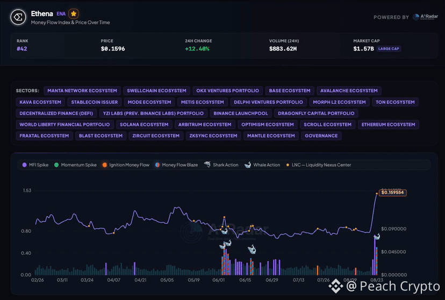Select the Avalanche Ecosystem tag

point(349,90)
